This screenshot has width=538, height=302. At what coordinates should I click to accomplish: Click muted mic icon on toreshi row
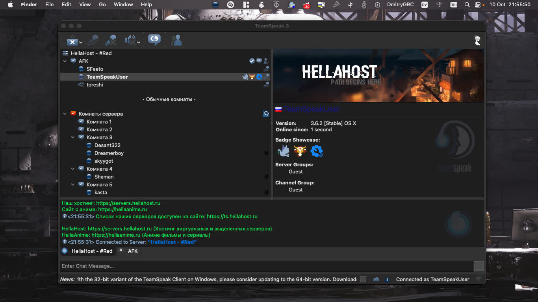266,85
